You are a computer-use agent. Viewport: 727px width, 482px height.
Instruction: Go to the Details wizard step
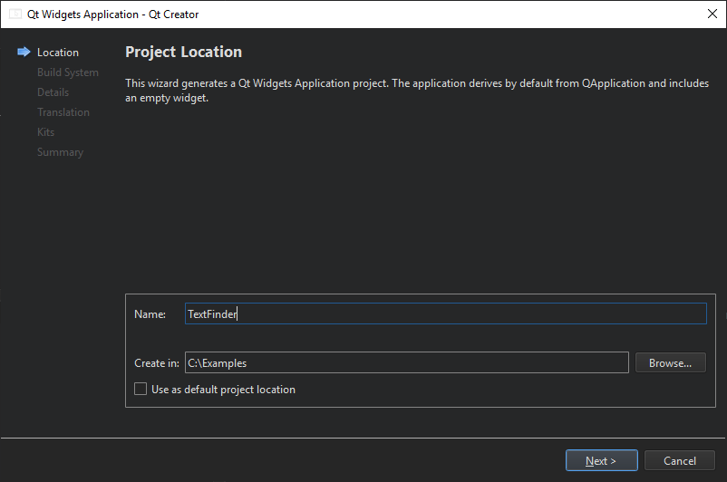coord(53,92)
